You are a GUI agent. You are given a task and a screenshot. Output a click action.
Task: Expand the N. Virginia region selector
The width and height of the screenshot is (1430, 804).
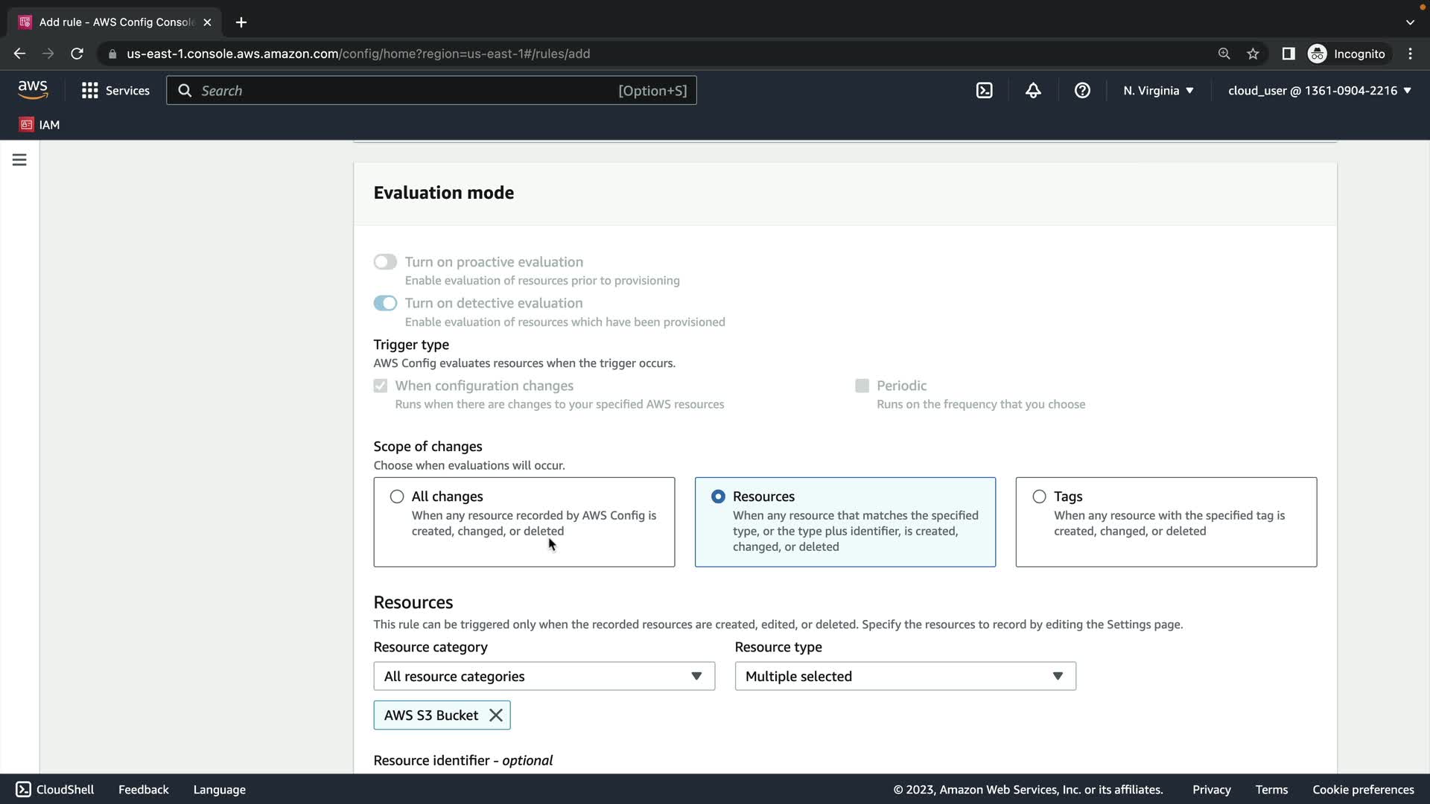click(x=1158, y=91)
